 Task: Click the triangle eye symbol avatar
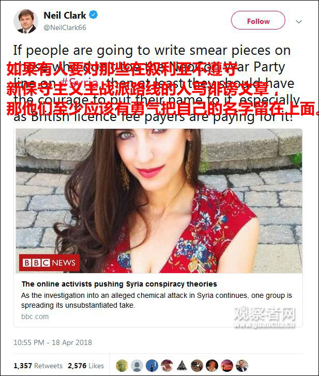click(182, 366)
